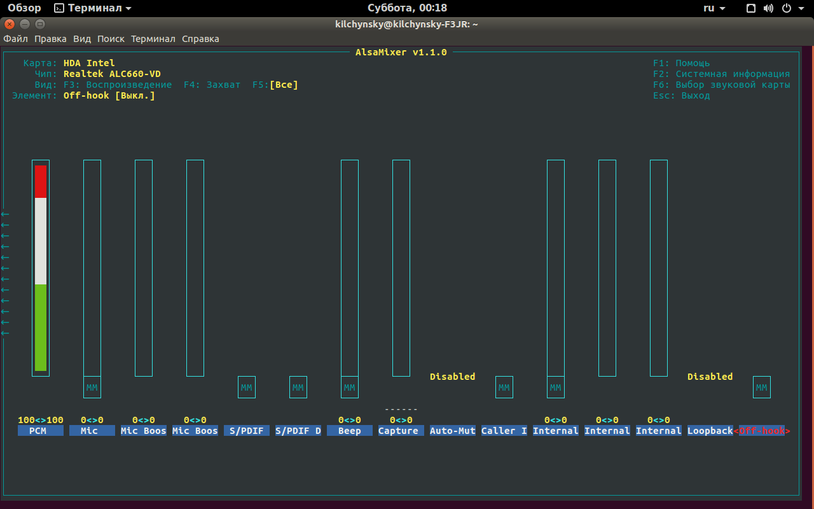
Task: Click Off-hook [Выкл.] element text
Action: point(109,95)
